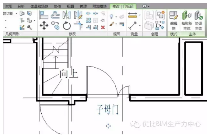Select the Copy tool

[x=55, y=25]
